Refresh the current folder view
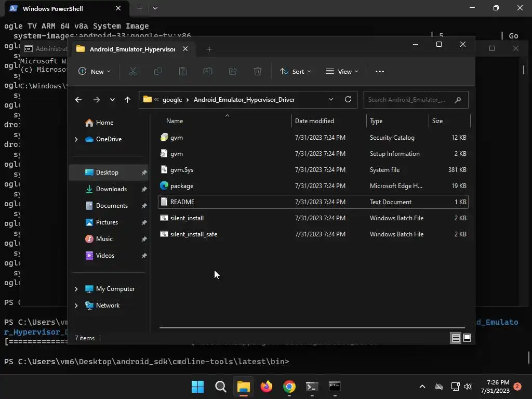 (348, 99)
